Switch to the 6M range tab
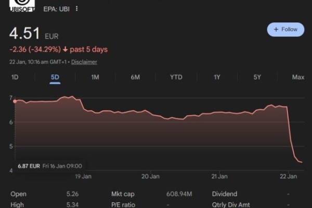312x208 pixels. (135, 77)
